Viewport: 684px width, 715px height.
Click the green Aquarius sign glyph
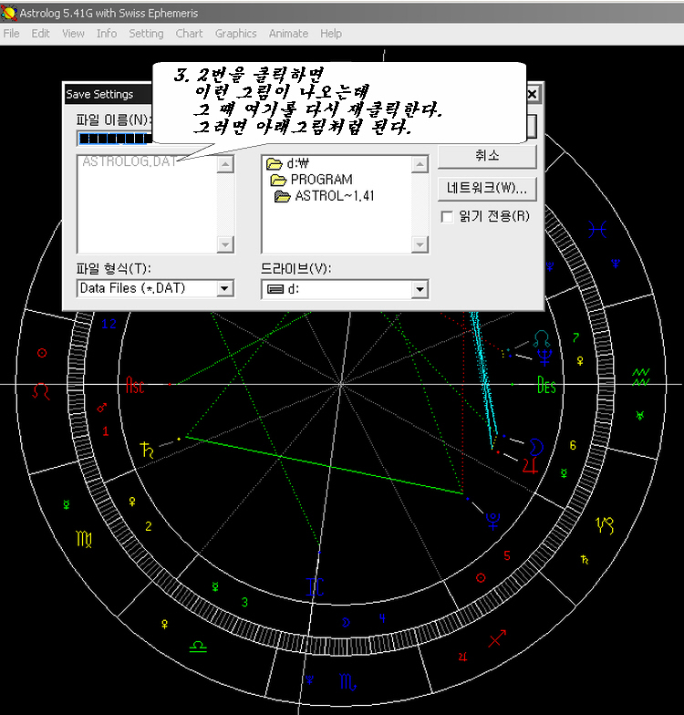640,378
